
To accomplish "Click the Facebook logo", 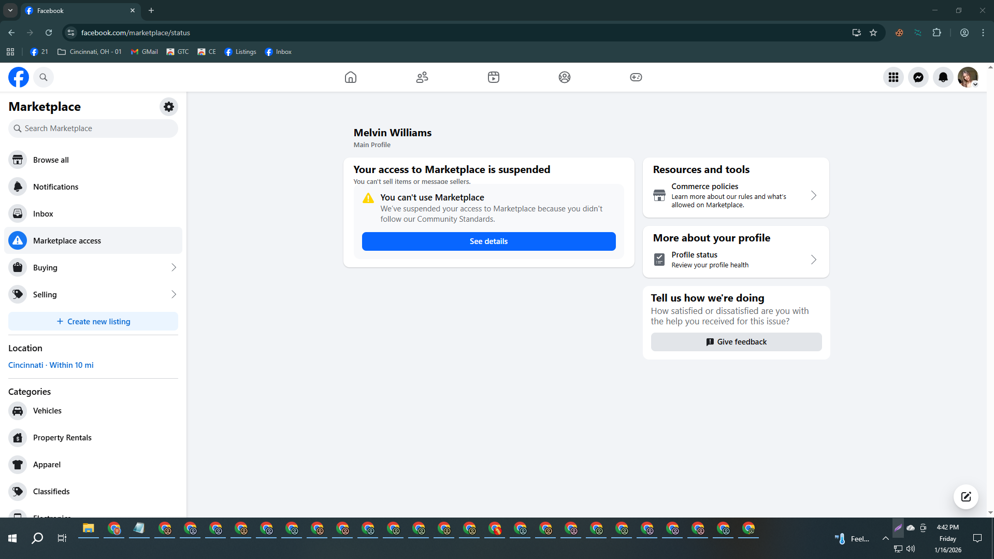I will click(19, 77).
